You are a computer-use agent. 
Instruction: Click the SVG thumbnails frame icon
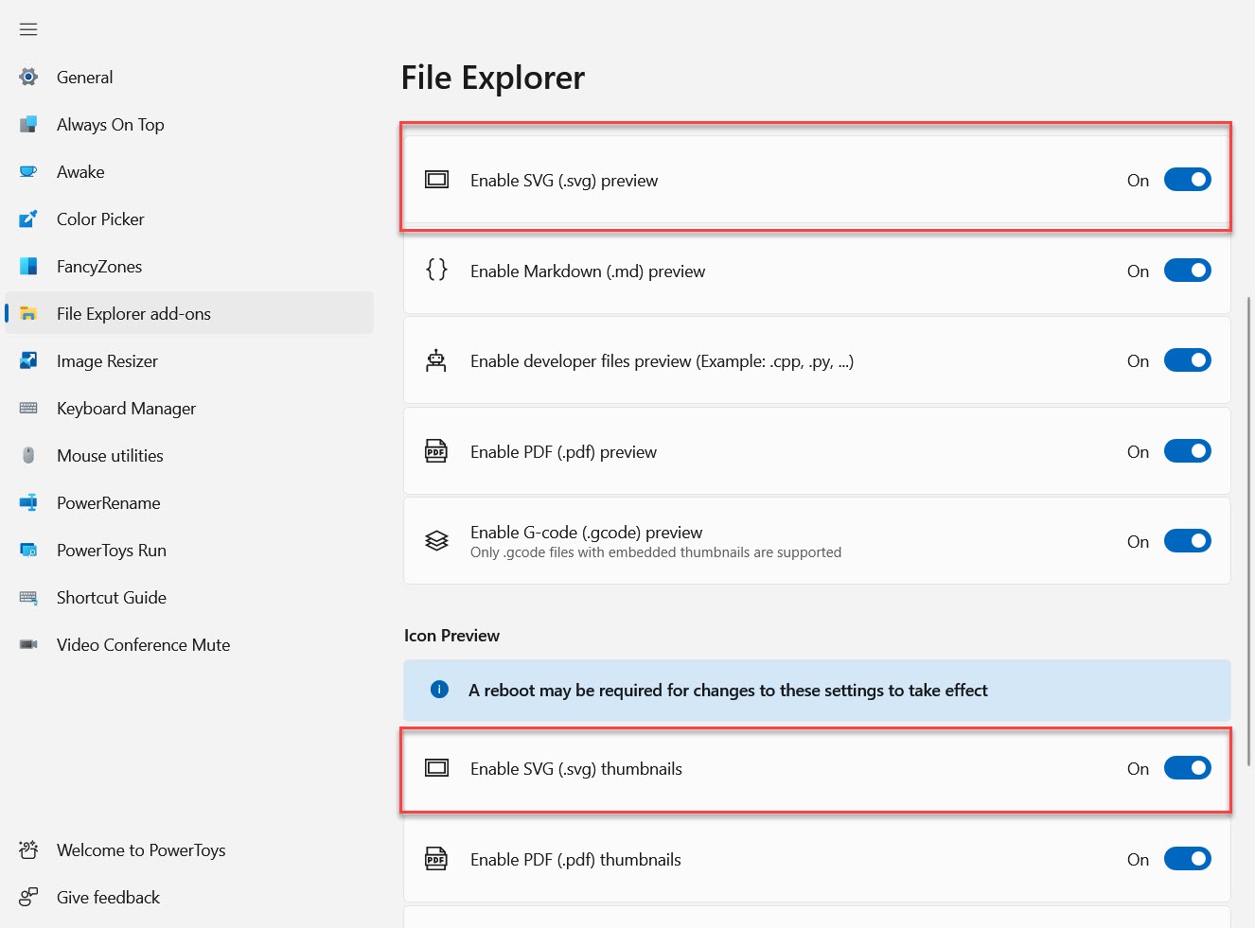click(436, 768)
